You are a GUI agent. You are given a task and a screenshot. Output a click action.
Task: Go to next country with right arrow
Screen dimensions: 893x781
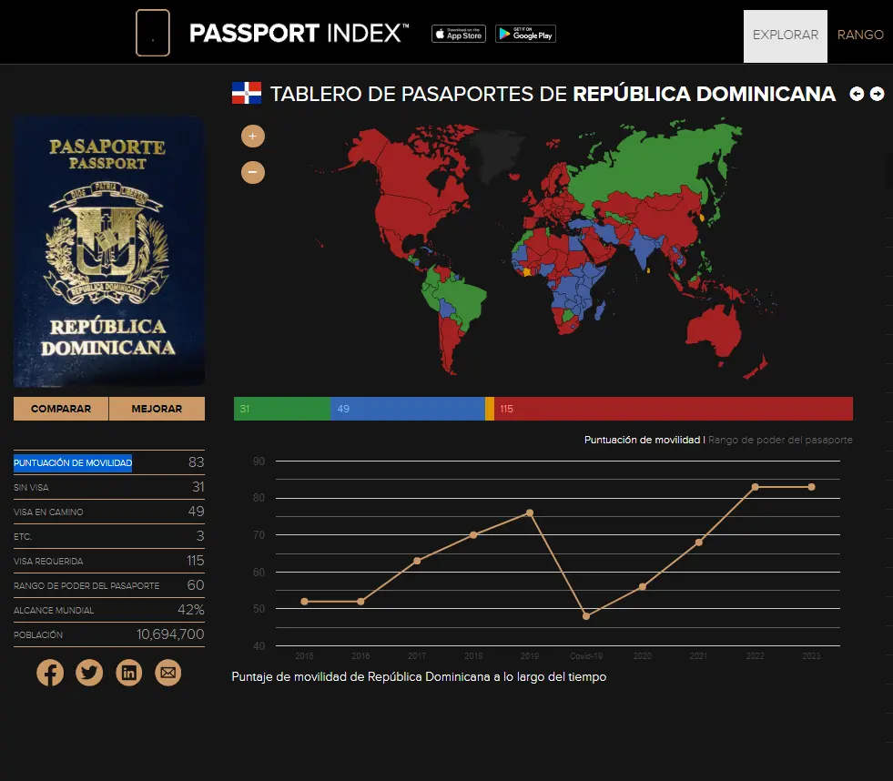tap(877, 94)
